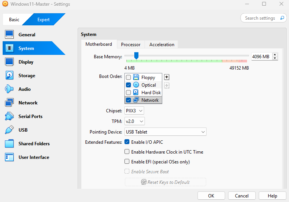Click the Base Memory slider handle
The width and height of the screenshot is (289, 202).
click(136, 56)
